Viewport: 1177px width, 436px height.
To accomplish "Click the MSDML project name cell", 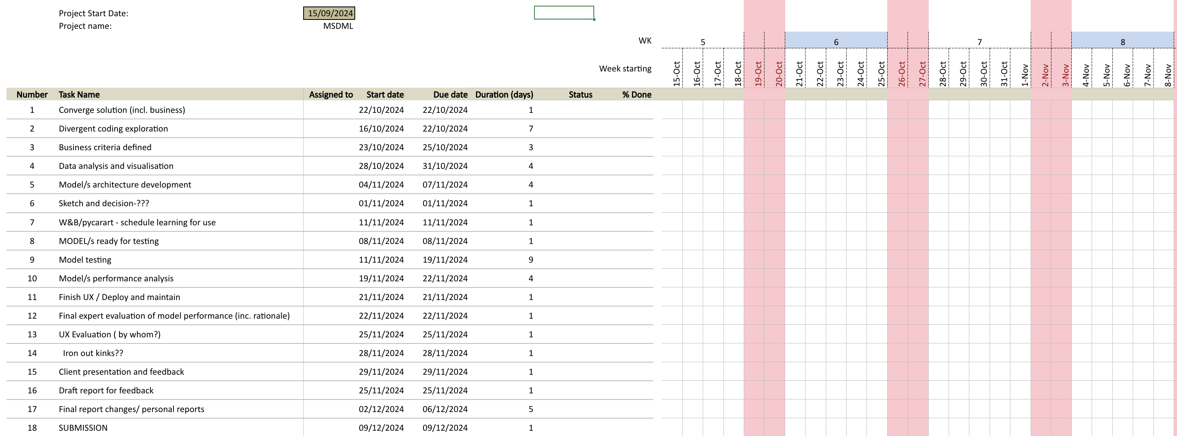I will 338,26.
